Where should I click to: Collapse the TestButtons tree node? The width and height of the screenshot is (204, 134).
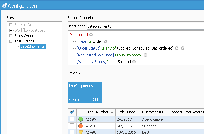click(x=11, y=41)
